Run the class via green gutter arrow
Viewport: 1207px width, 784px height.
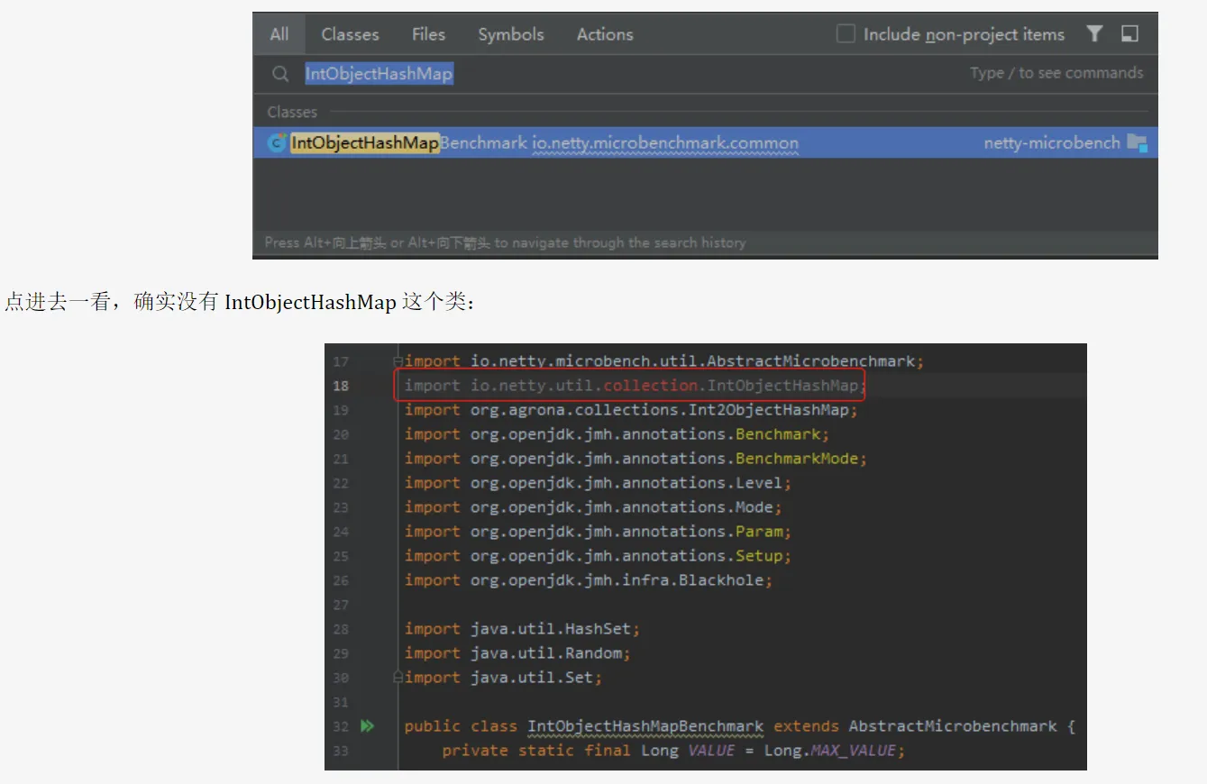367,725
